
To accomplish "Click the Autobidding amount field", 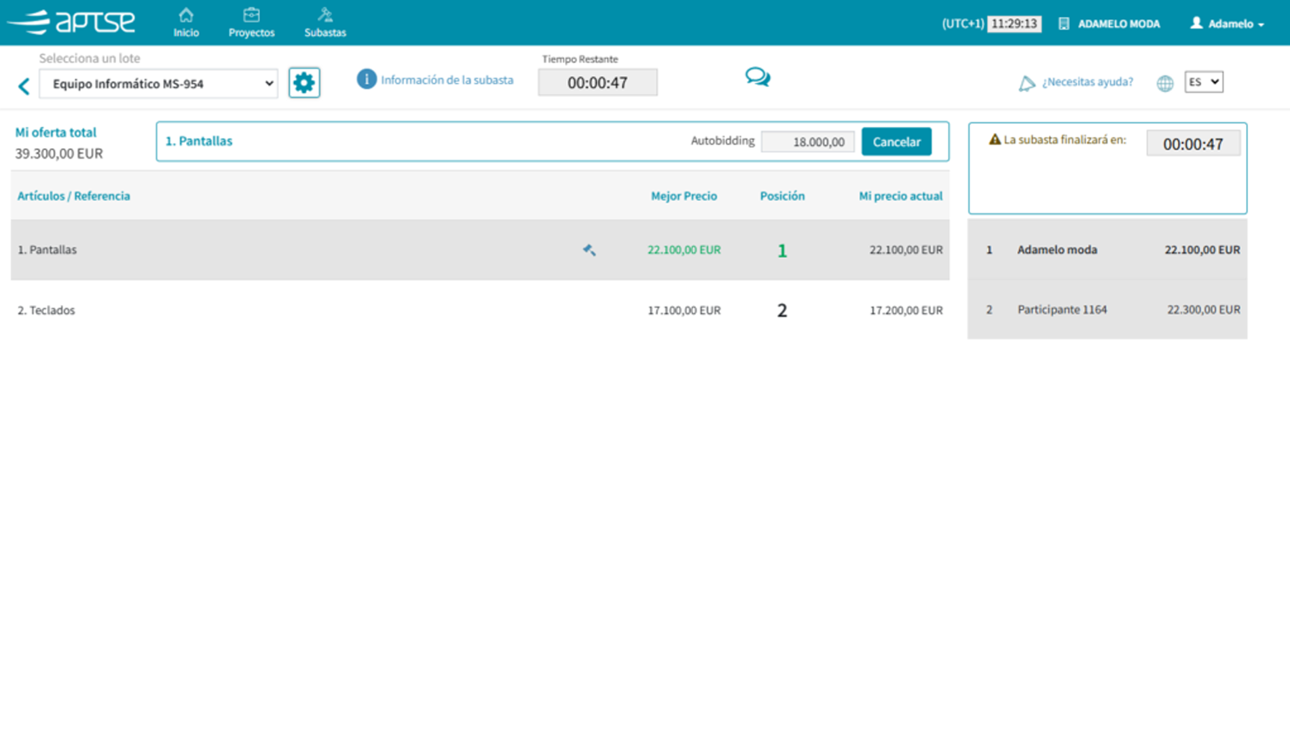I will pyautogui.click(x=807, y=142).
